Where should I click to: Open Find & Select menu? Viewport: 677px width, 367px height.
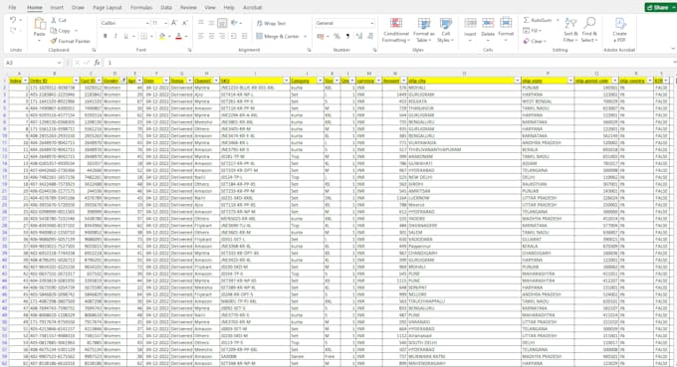(589, 30)
